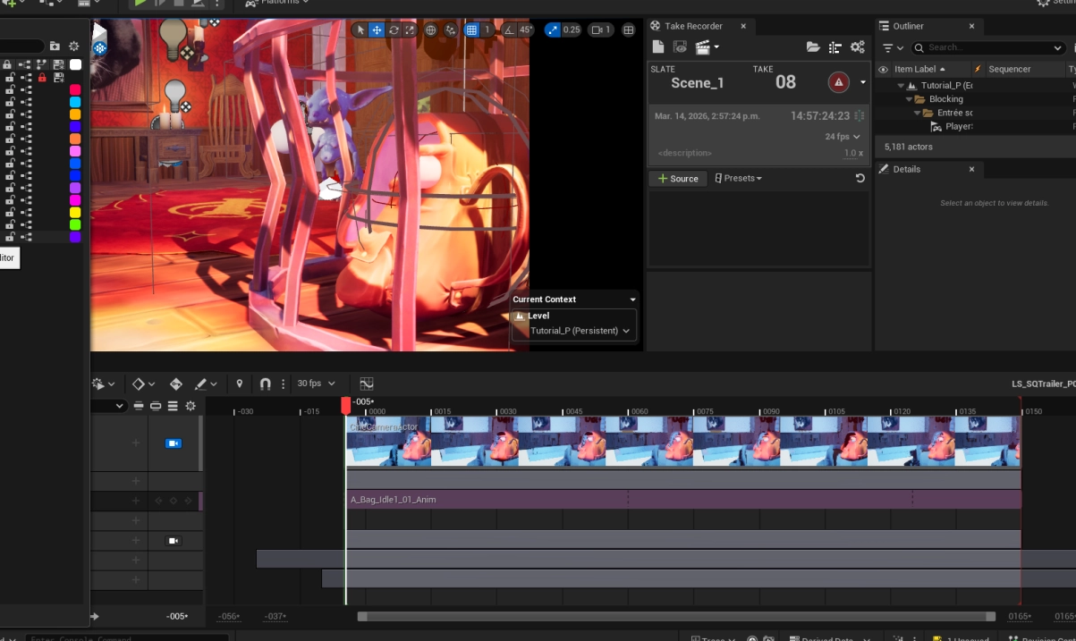Switch to the Take Recorder tab
Image resolution: width=1076 pixels, height=641 pixels.
point(693,26)
